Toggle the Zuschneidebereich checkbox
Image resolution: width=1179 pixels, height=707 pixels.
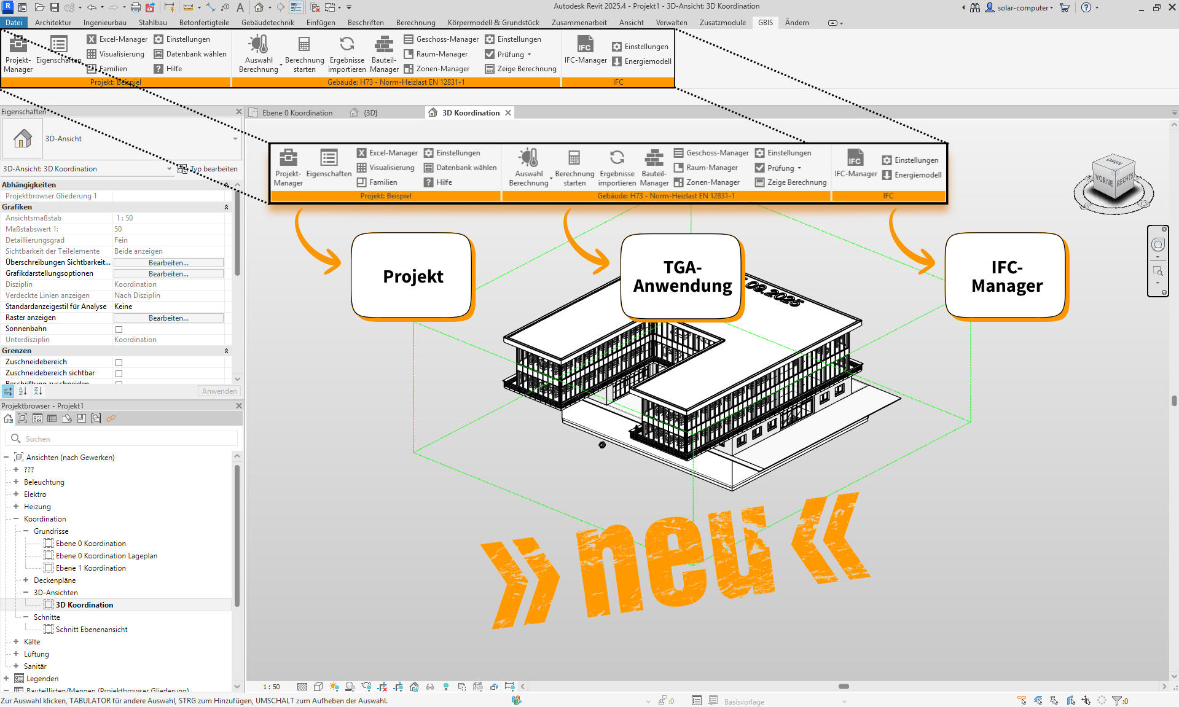[x=119, y=362]
